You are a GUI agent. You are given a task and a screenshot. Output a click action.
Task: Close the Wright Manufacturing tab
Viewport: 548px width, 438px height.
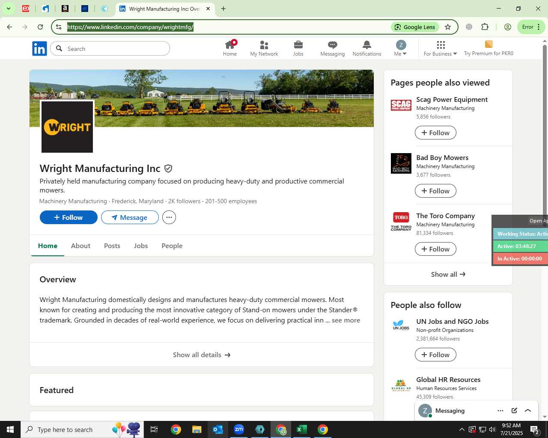208,9
